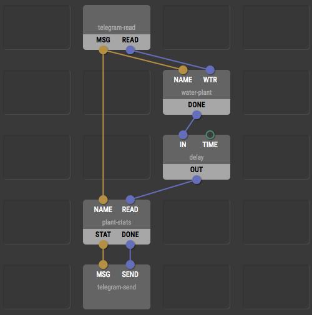Click the unconnected TIME pin on delay
The image size is (312, 315).
pos(210,135)
